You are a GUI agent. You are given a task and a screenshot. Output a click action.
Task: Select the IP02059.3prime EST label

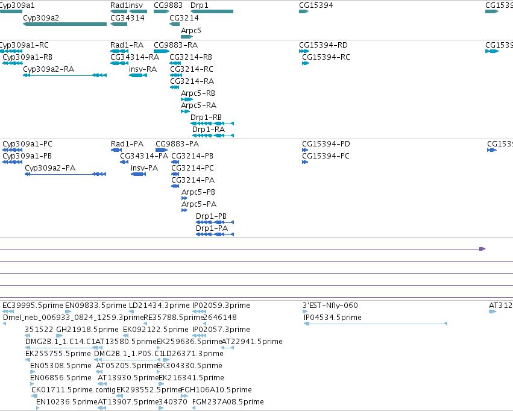tap(221, 306)
